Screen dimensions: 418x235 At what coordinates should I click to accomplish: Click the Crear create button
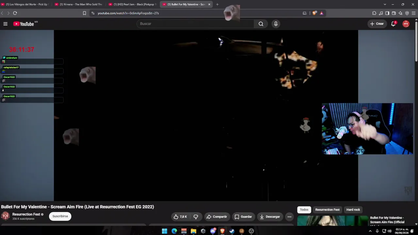(377, 24)
